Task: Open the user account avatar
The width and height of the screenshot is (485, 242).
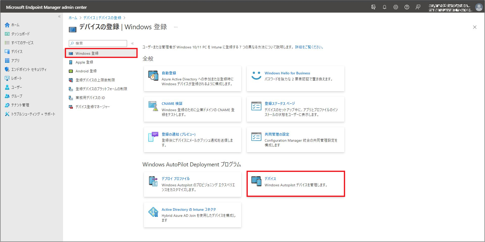Action: point(479,7)
